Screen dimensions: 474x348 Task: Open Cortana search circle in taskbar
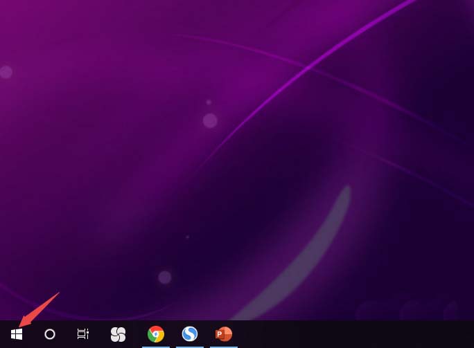pyautogui.click(x=50, y=334)
